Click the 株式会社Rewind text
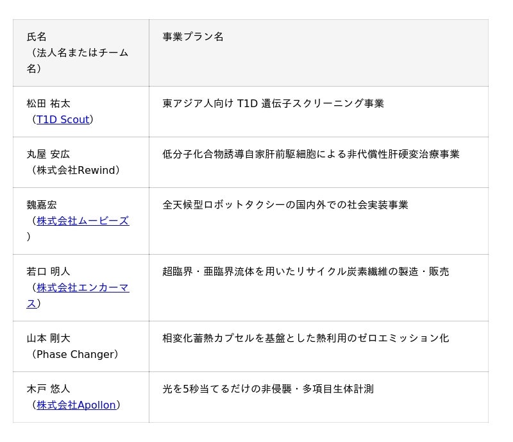 [76, 170]
